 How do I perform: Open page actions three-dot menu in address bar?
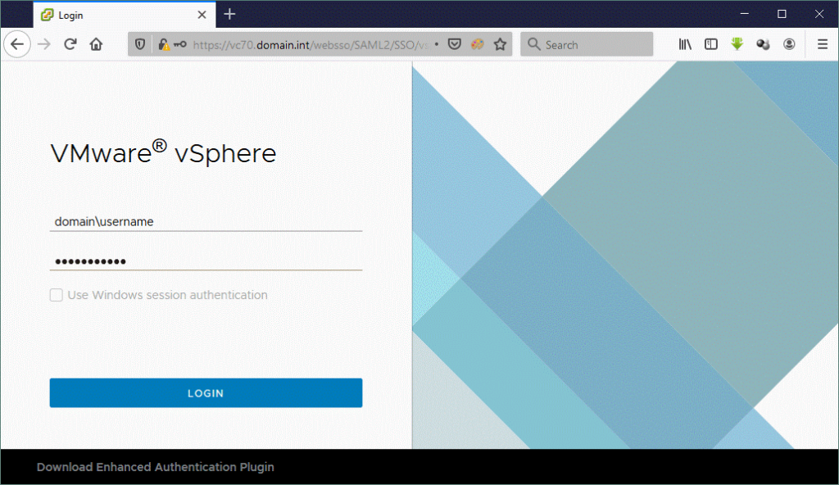pyautogui.click(x=436, y=44)
